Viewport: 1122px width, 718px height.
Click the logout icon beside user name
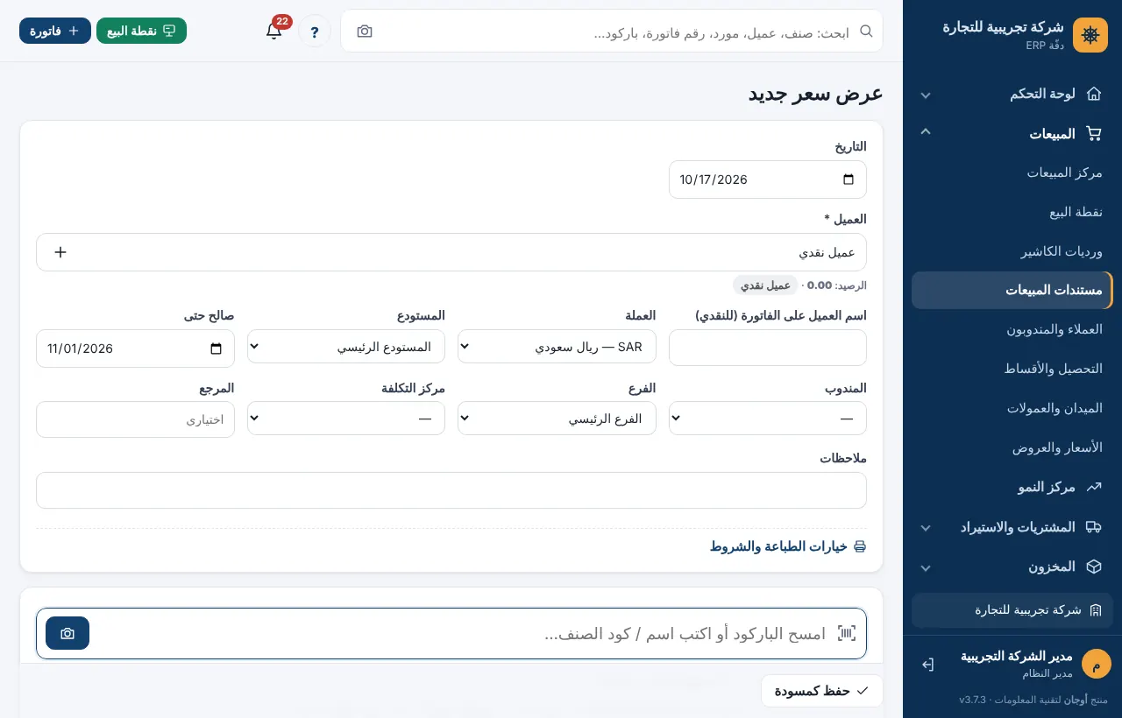pyautogui.click(x=927, y=665)
